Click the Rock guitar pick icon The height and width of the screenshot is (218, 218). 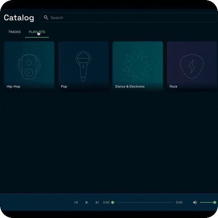(x=192, y=66)
